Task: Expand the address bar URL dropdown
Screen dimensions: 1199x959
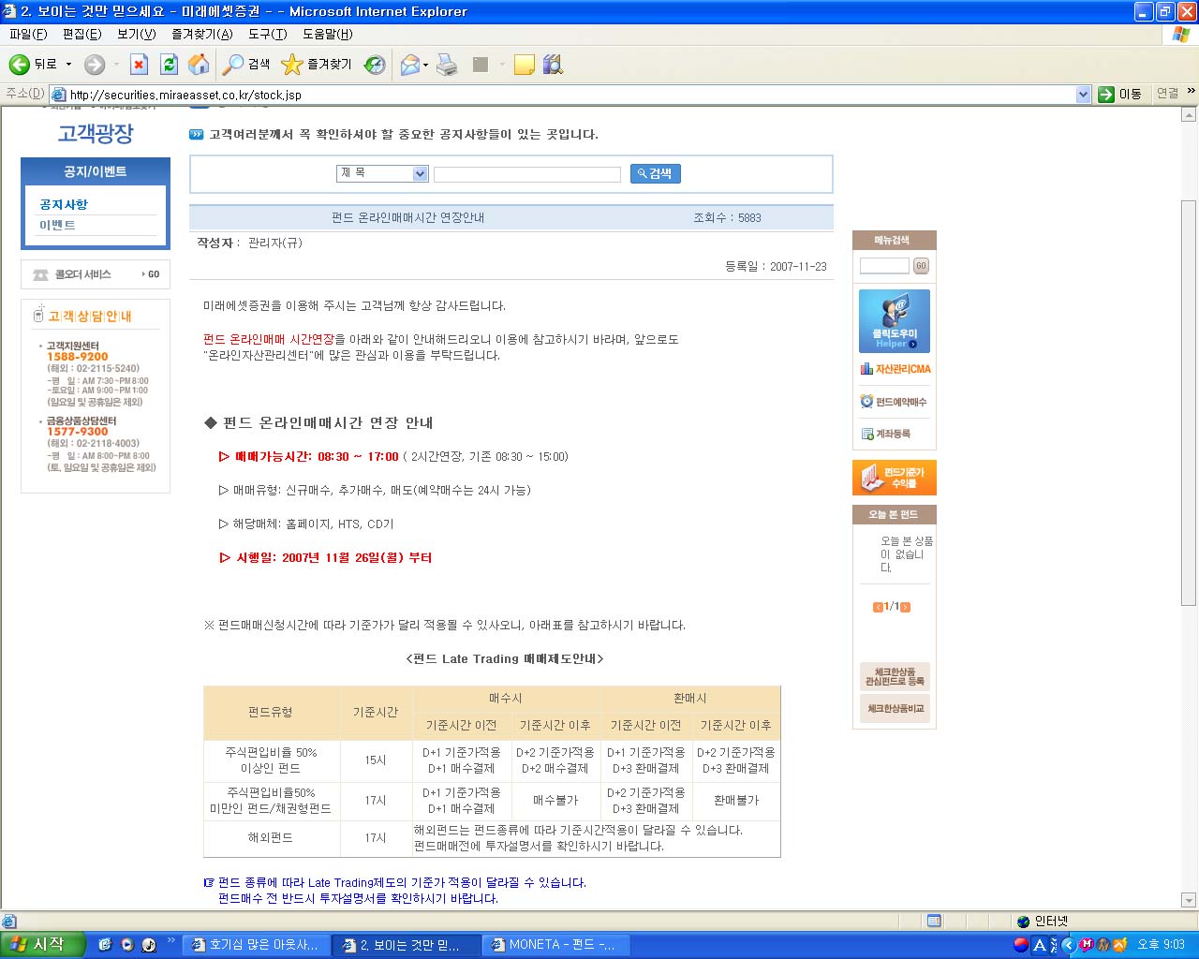Action: (x=1084, y=95)
